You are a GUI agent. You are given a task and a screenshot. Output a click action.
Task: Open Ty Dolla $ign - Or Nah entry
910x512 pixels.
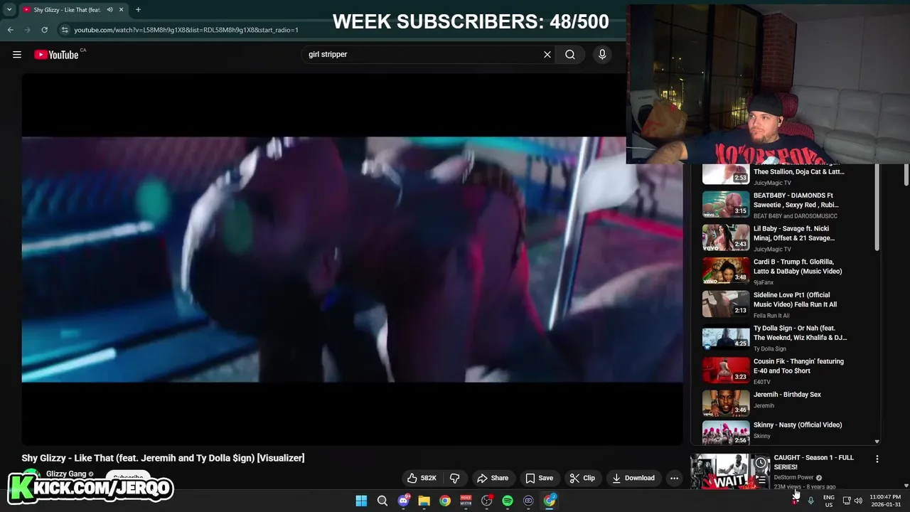(775, 338)
